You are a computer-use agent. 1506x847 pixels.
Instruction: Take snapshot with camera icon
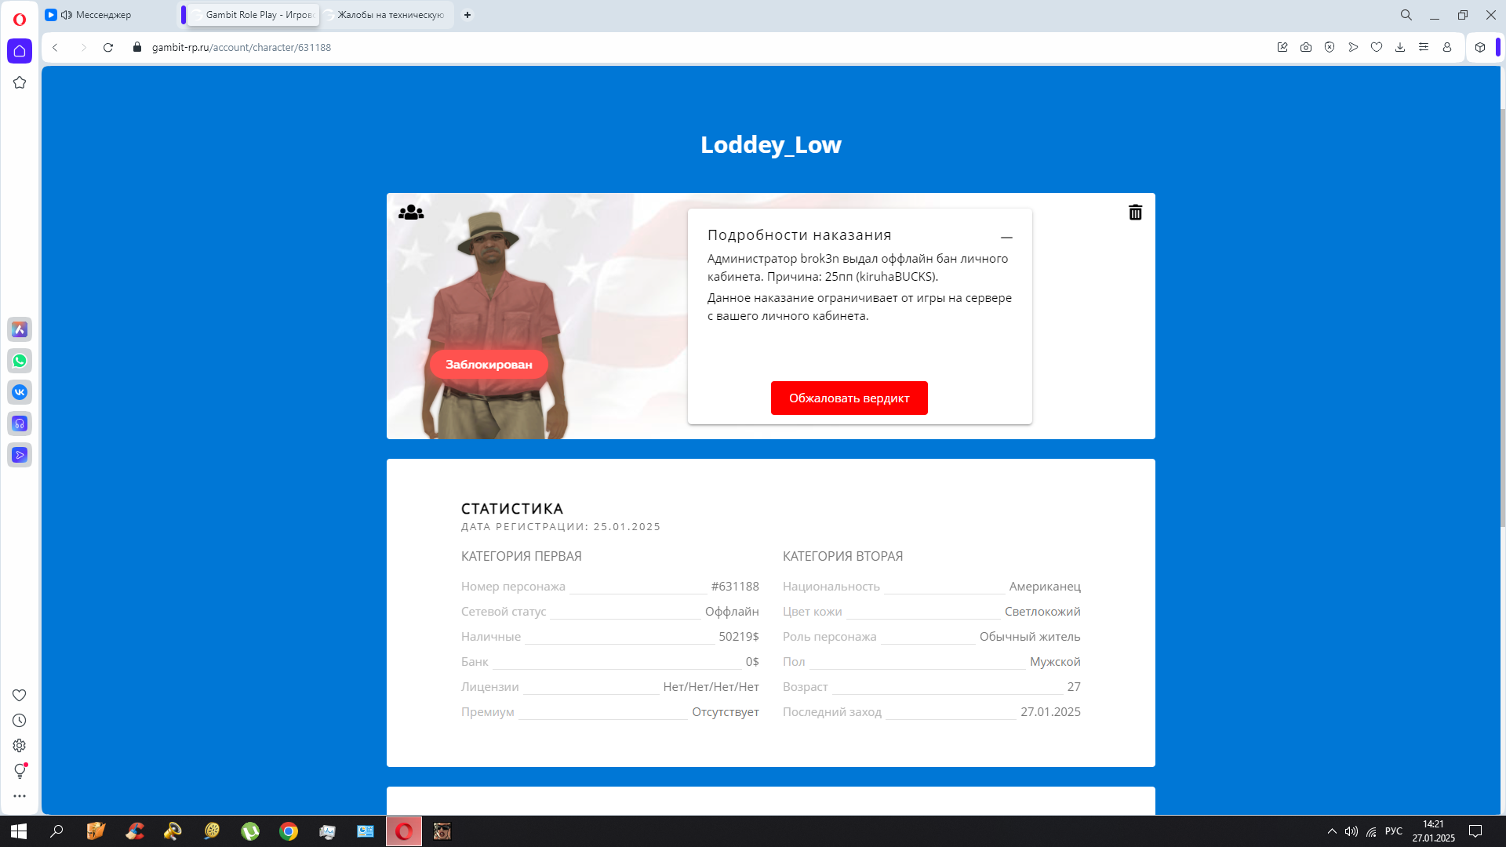tap(1306, 47)
